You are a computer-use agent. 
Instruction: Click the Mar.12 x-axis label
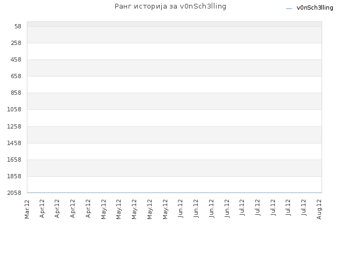27,209
